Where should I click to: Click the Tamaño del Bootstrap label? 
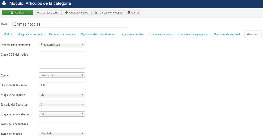pos(14,104)
